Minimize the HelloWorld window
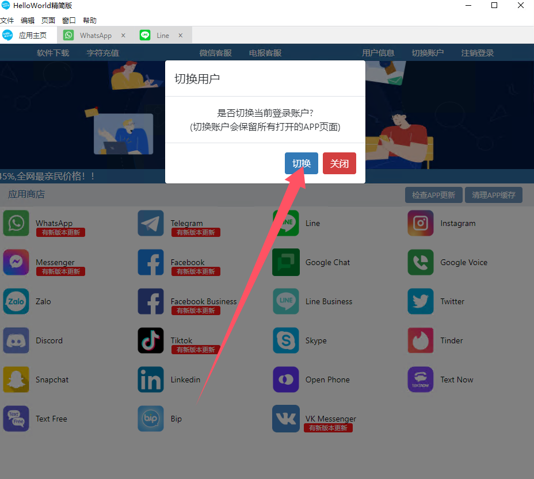 click(468, 5)
